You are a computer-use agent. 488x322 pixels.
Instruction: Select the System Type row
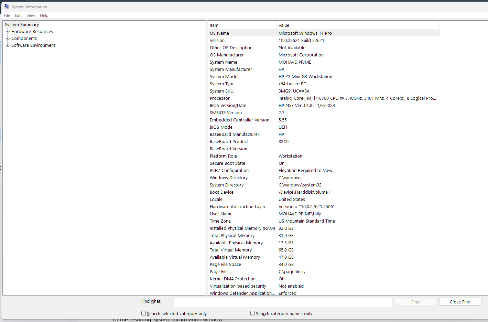tap(324, 84)
